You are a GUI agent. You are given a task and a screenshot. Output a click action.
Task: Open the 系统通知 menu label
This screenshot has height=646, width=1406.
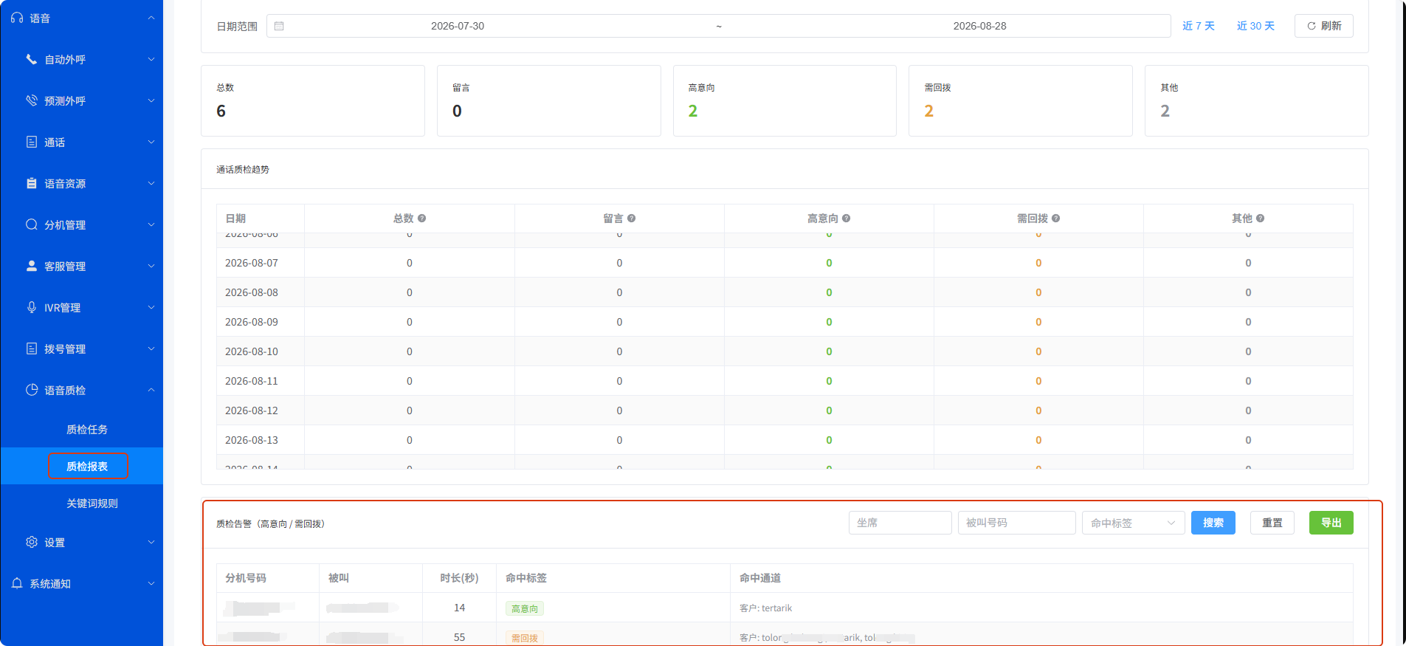(x=50, y=584)
